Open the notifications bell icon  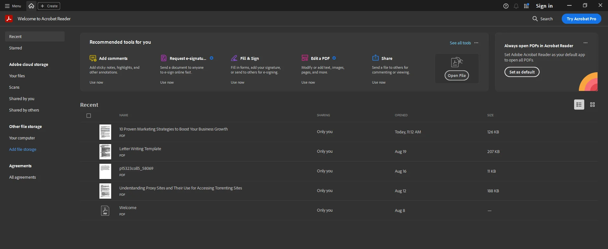[x=516, y=6]
